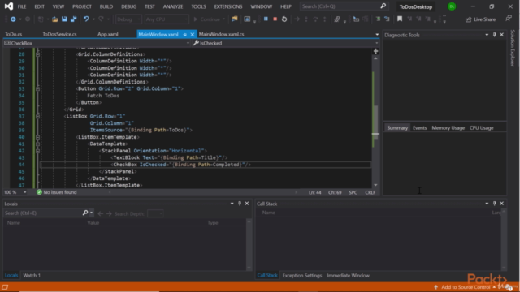Click the Navigate Backward arrow icon
The image size is (520, 292).
tap(13, 19)
